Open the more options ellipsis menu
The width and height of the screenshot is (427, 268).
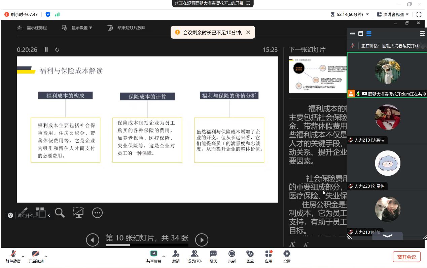(97, 213)
